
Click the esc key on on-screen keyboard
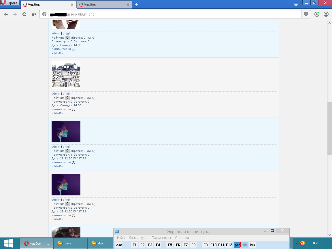click(x=119, y=245)
